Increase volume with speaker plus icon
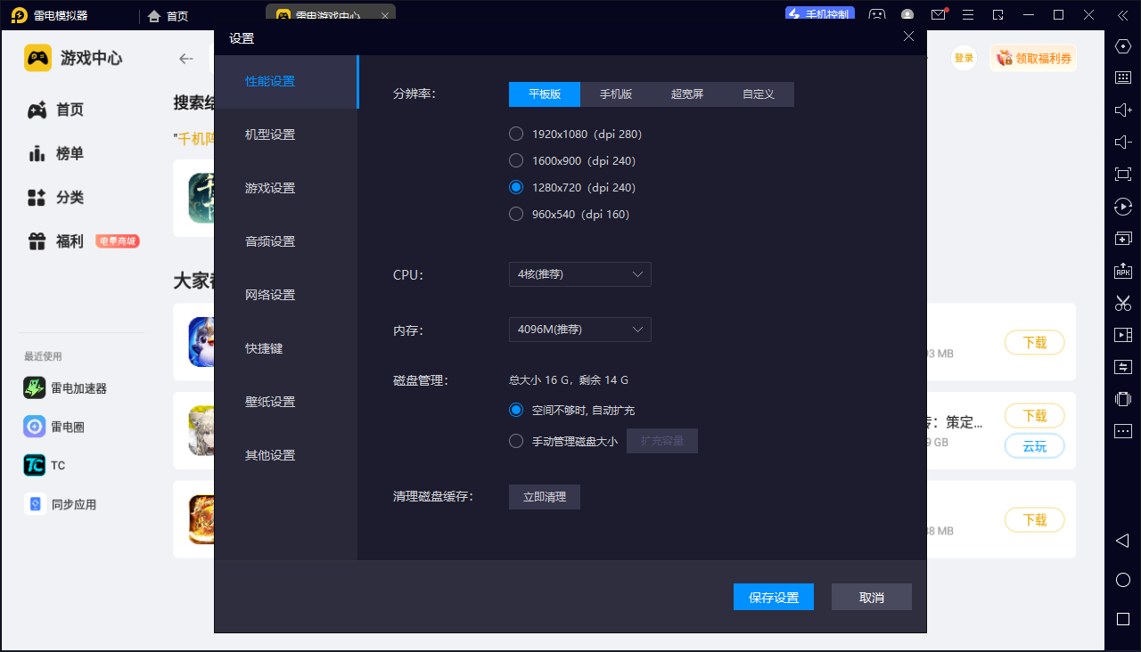 coord(1123,110)
